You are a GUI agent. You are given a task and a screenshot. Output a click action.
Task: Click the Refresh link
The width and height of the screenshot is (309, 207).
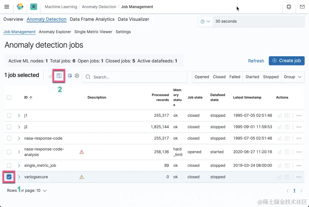click(256, 61)
